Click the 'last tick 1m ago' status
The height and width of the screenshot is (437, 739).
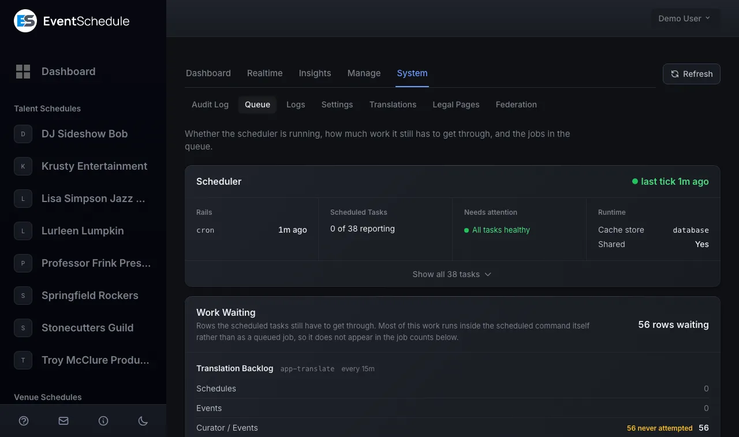(675, 181)
